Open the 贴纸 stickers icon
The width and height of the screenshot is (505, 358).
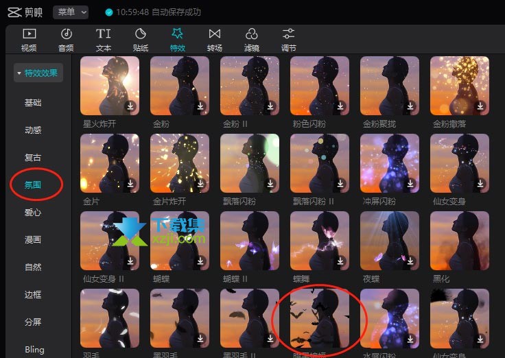[141, 34]
